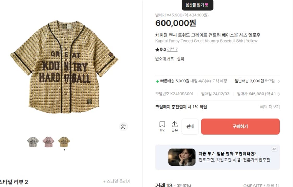Viewport: 293px width, 187px height.
Task: Open the ONE SIZE selector dropdown
Action: (x=261, y=185)
